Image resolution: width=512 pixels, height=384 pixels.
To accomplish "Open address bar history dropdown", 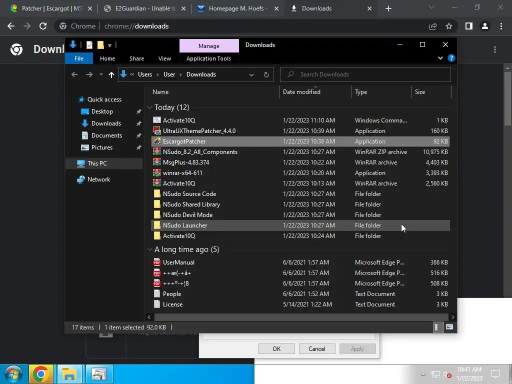I will pyautogui.click(x=251, y=75).
